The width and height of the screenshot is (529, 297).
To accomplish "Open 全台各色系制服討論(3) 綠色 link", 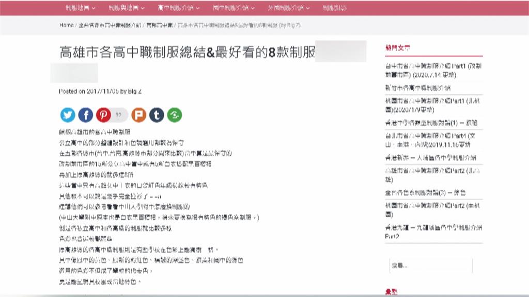I will (425, 193).
